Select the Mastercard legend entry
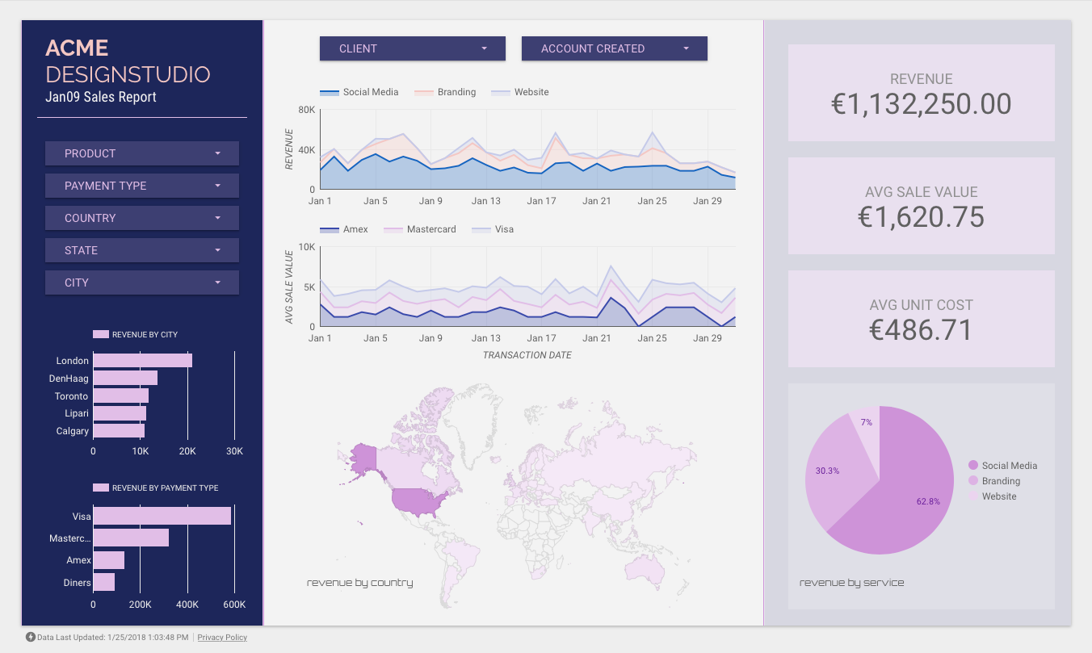 point(420,229)
